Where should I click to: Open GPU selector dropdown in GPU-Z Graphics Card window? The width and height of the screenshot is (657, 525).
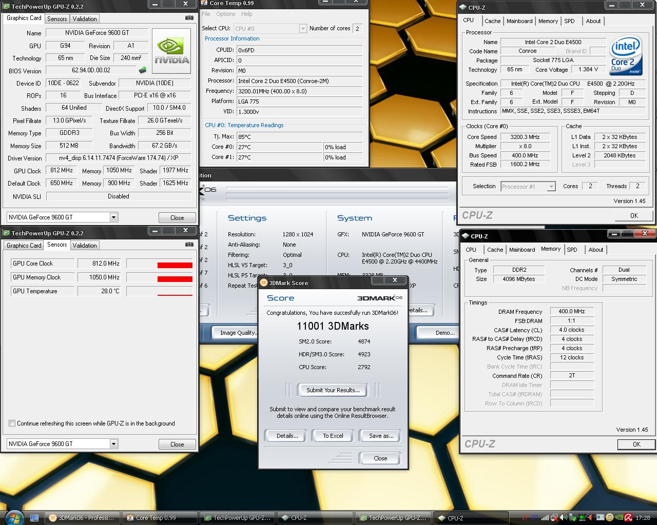pyautogui.click(x=113, y=217)
